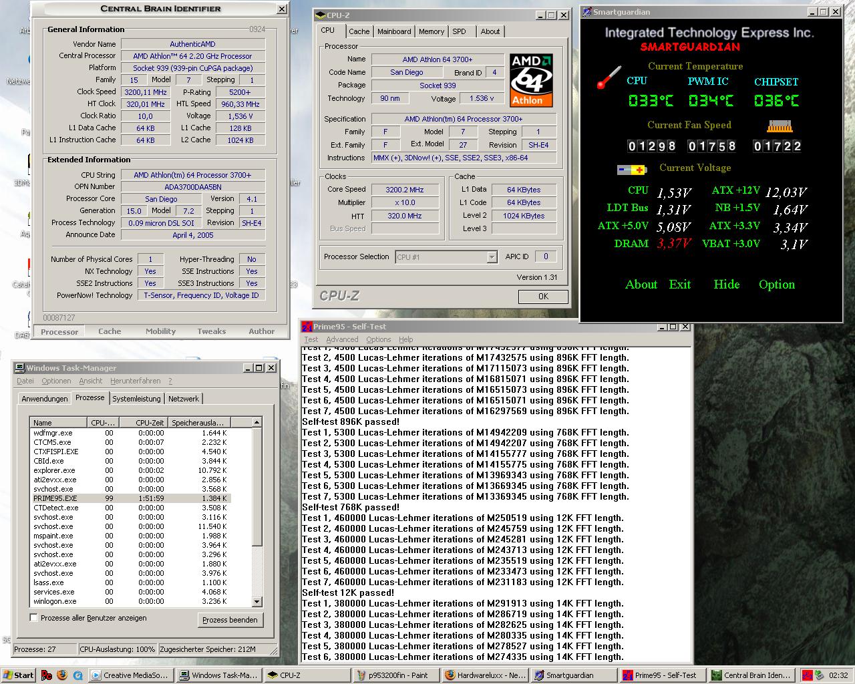The width and height of the screenshot is (855, 684).
Task: Open the About tab in CPU-Z
Action: [x=490, y=31]
